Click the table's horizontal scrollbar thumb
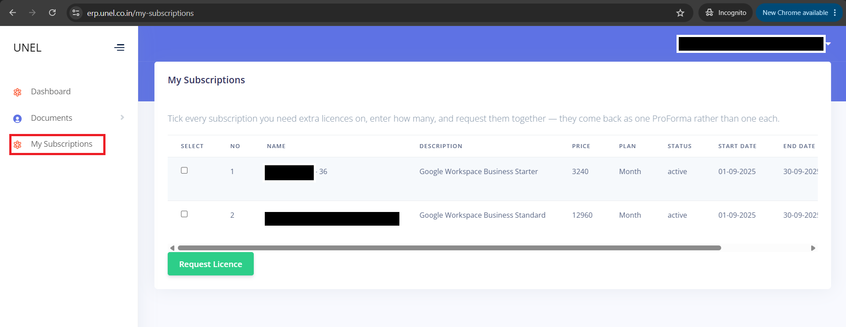Viewport: 846px width, 327px height. (449, 248)
